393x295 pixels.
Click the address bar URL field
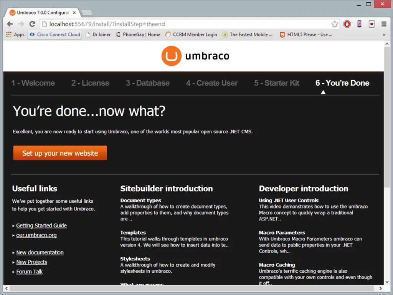pyautogui.click(x=184, y=24)
